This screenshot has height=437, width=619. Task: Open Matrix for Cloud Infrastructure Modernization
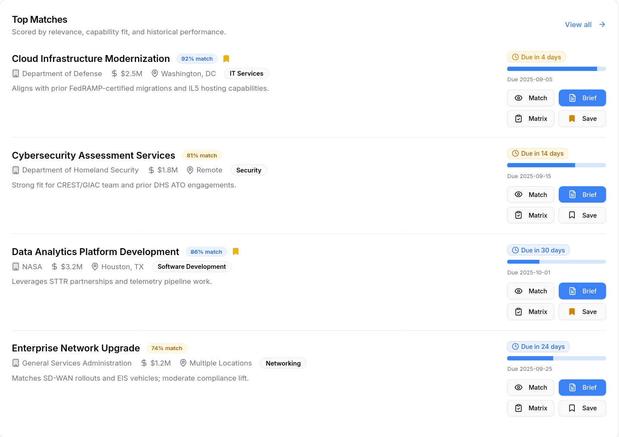pos(530,119)
